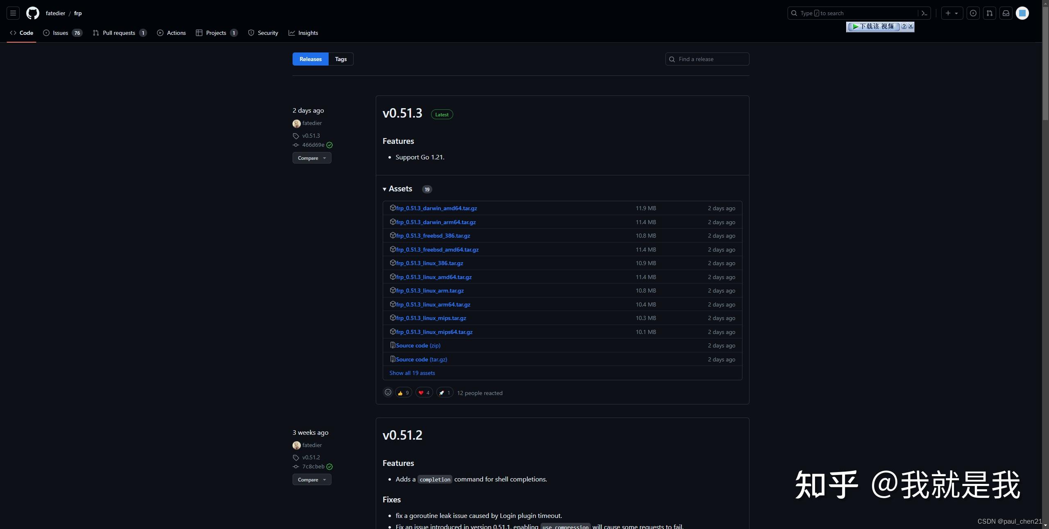Open the frp repository link in breadcrumb
The width and height of the screenshot is (1049, 529).
[x=78, y=13]
